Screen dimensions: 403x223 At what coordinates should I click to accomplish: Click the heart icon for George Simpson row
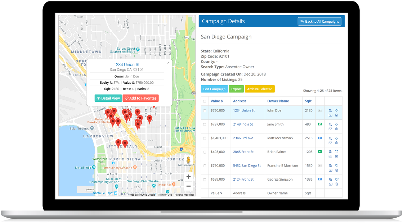point(336,179)
